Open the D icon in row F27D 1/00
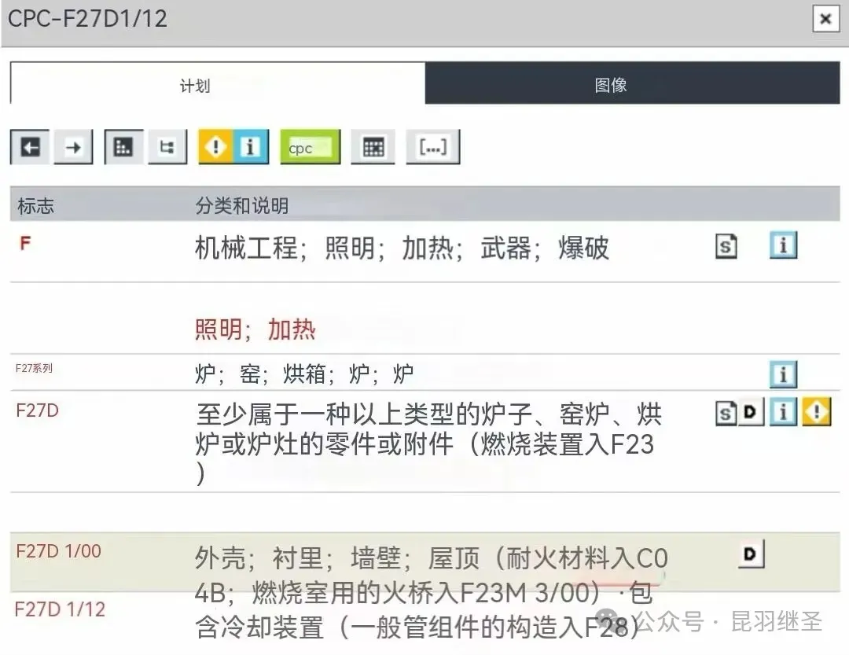This screenshot has height=655, width=849. point(751,554)
